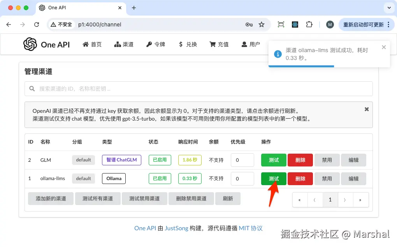Go back with the browser back arrow
This screenshot has height=247, width=397.
[x=9, y=25]
